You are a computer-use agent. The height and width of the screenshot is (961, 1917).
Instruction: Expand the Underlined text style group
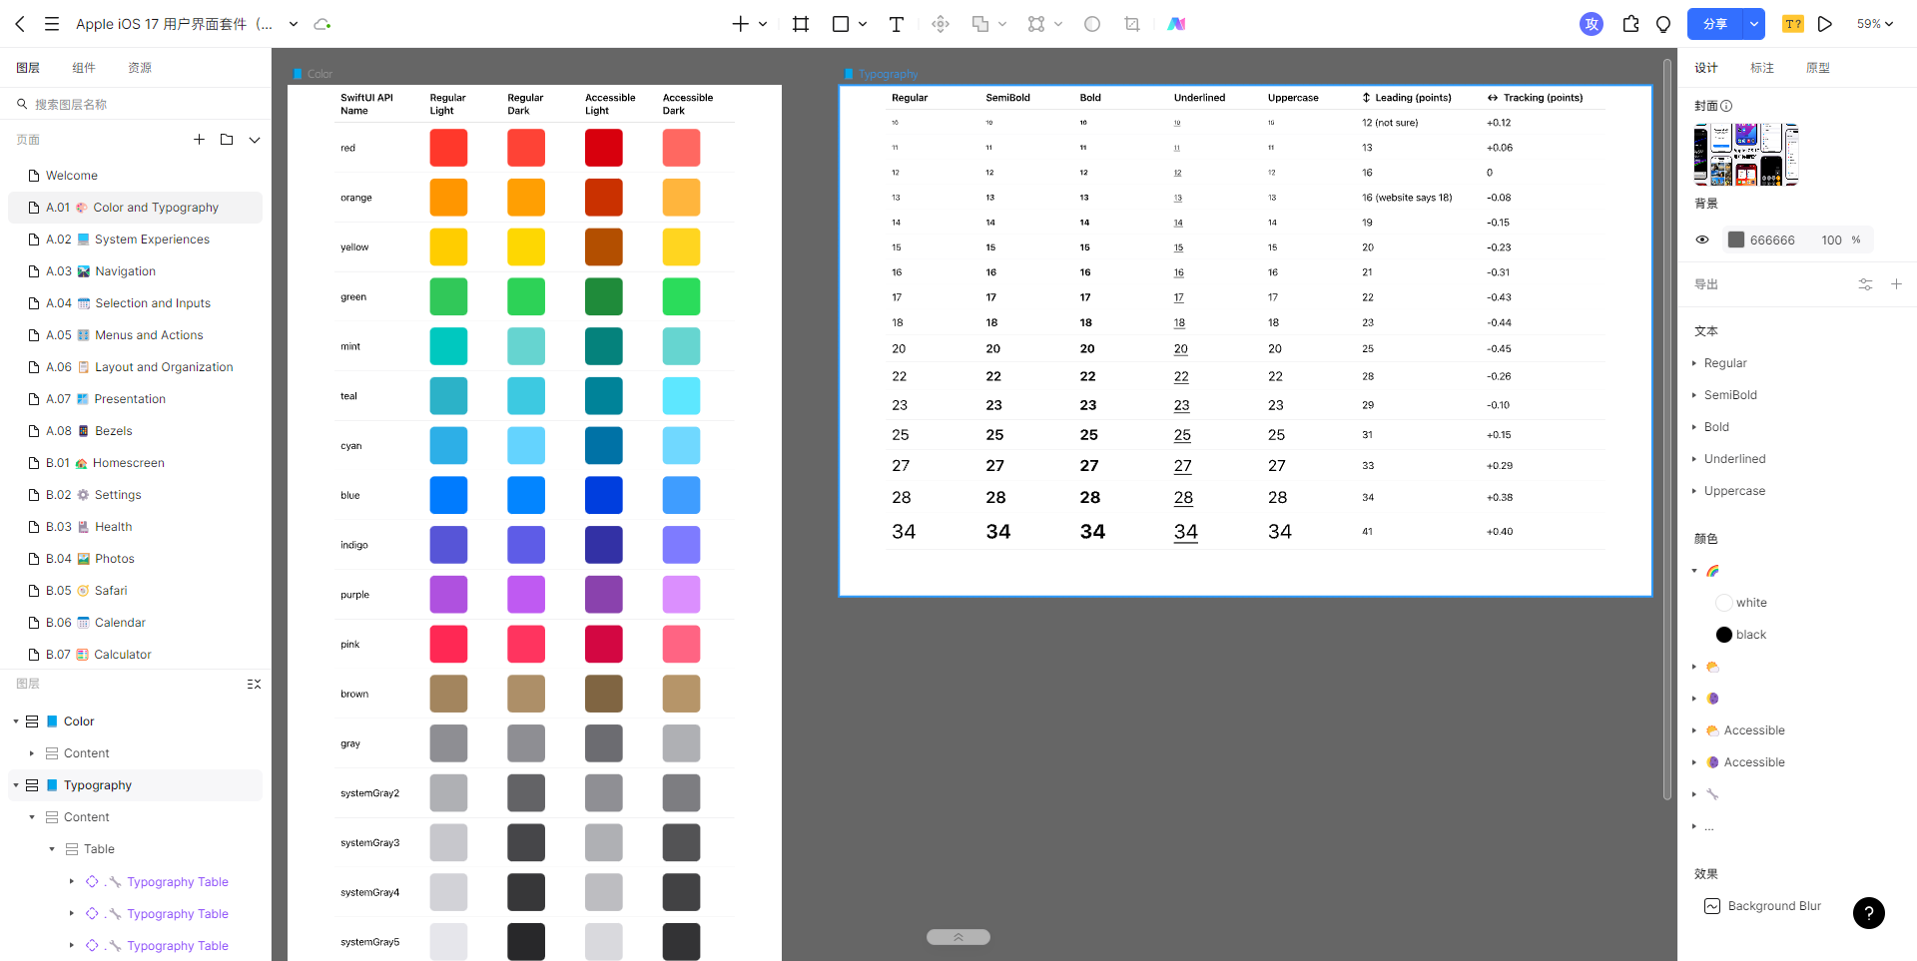pyautogui.click(x=1694, y=459)
